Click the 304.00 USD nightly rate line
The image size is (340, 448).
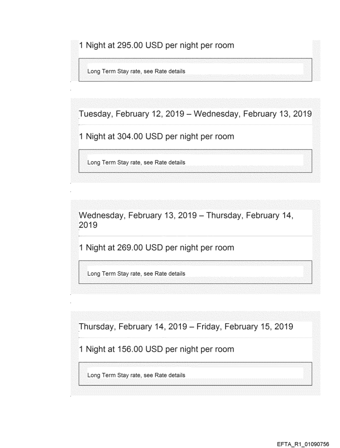coord(156,136)
